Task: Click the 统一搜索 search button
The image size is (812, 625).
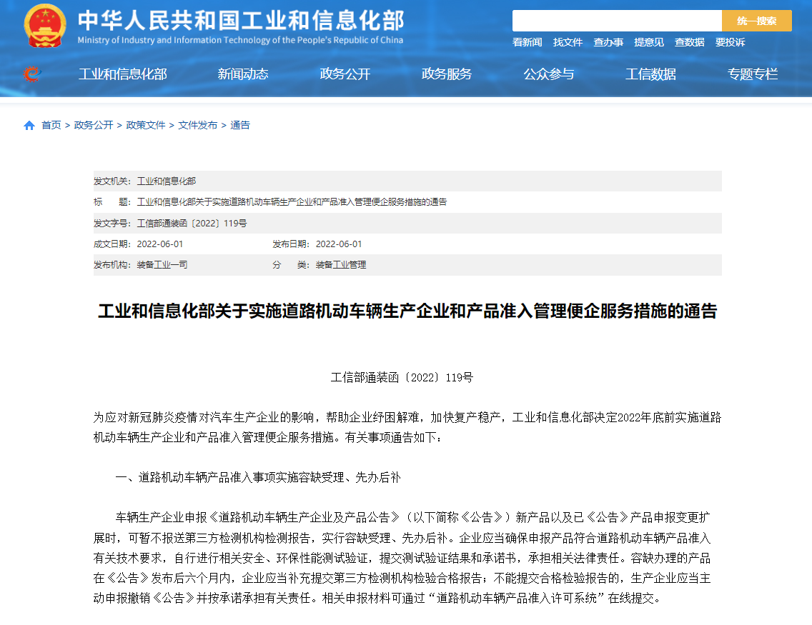Action: click(x=756, y=21)
